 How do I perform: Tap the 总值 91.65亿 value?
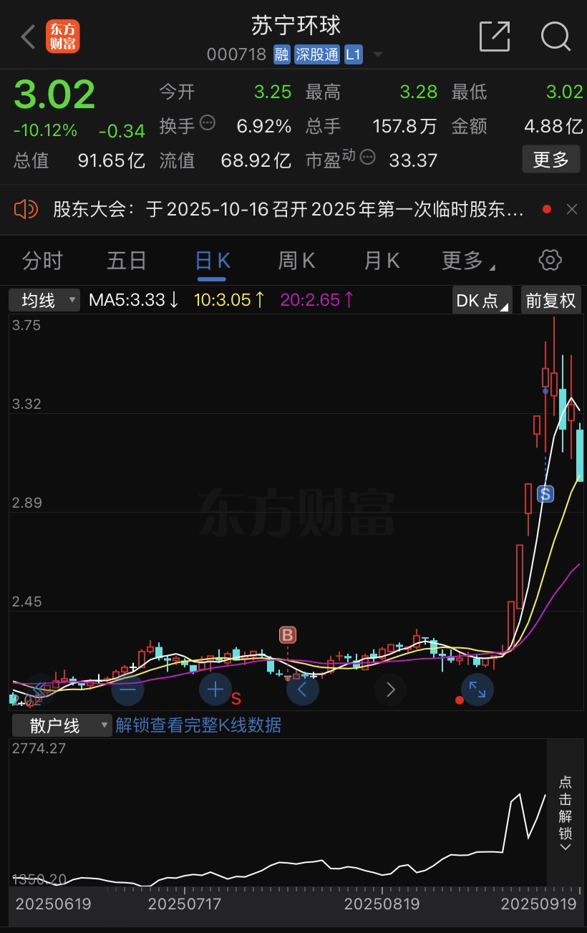point(111,160)
